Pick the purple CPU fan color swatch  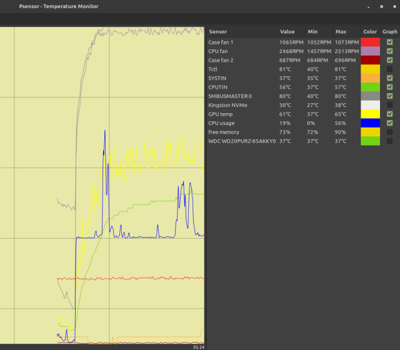[x=370, y=51]
